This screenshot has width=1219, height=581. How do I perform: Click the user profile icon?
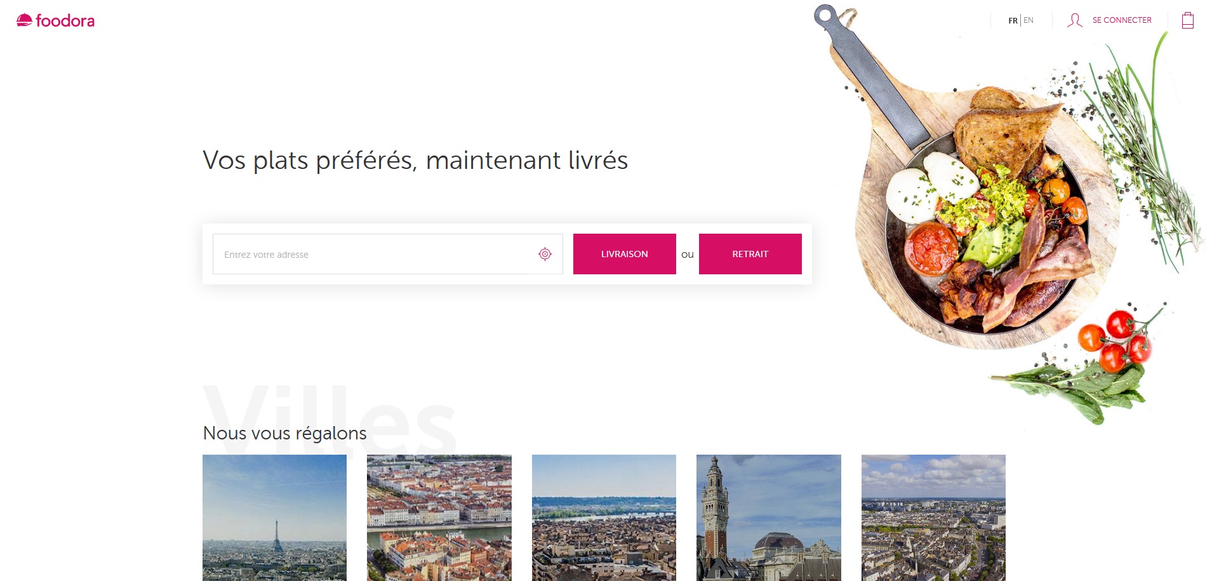1074,20
